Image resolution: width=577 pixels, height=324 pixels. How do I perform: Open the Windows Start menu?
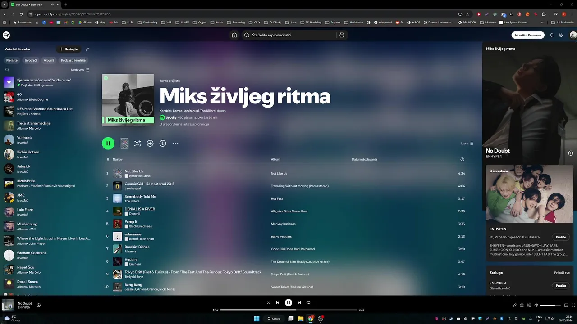click(x=256, y=319)
